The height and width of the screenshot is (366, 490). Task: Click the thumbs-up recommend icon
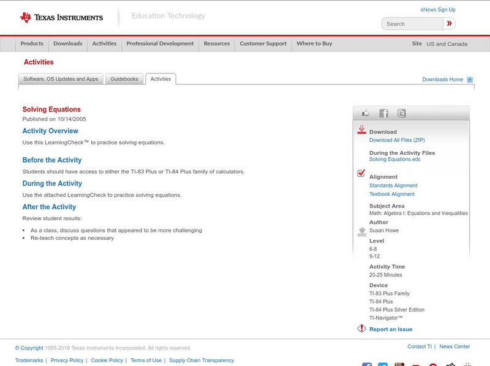pos(366,113)
